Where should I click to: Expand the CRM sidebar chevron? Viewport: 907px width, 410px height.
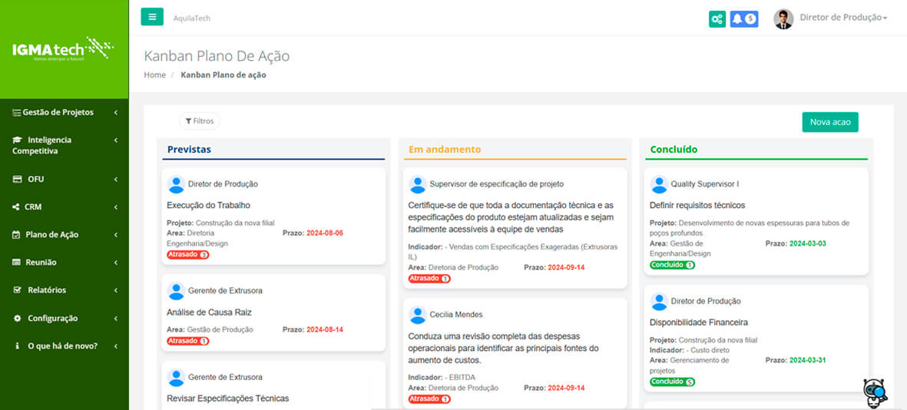116,207
